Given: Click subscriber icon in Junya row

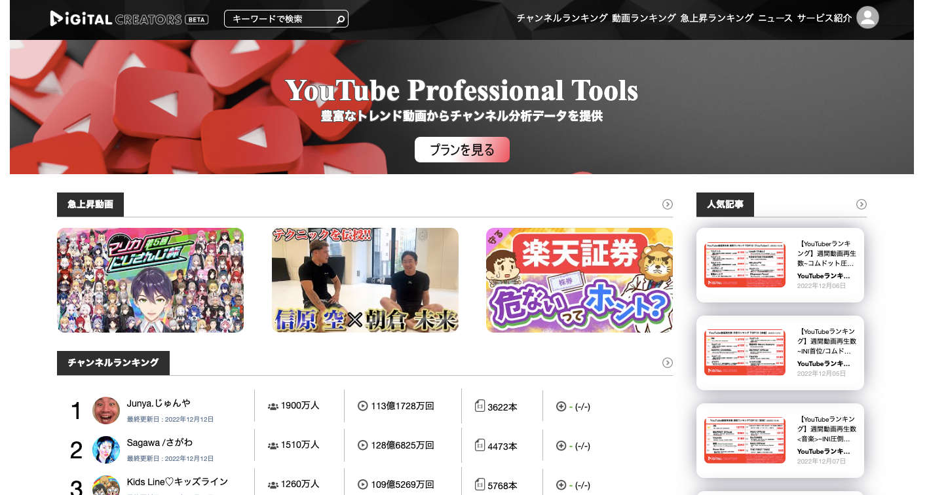Looking at the screenshot, I should coord(273,407).
